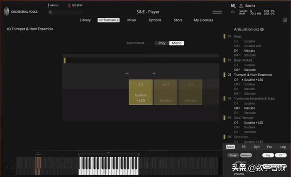Switch to the Main settings tab
291x177 pixels.
click(231, 147)
